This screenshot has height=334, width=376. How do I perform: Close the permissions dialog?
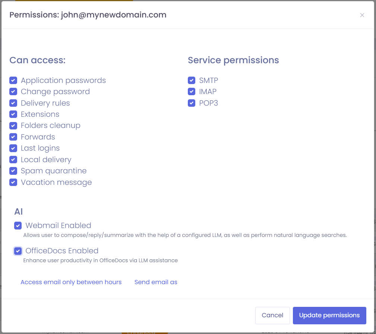tap(362, 15)
